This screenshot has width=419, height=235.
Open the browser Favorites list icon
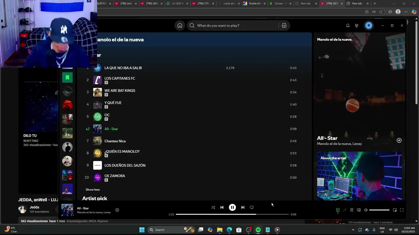(390, 12)
